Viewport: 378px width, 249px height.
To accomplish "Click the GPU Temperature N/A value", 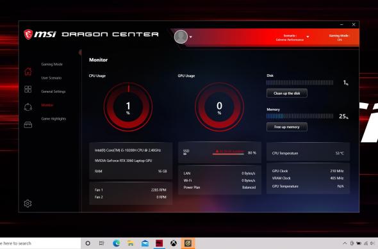I will pyautogui.click(x=340, y=186).
